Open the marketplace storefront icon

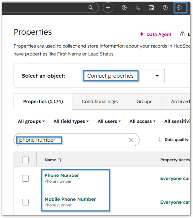point(151,8)
